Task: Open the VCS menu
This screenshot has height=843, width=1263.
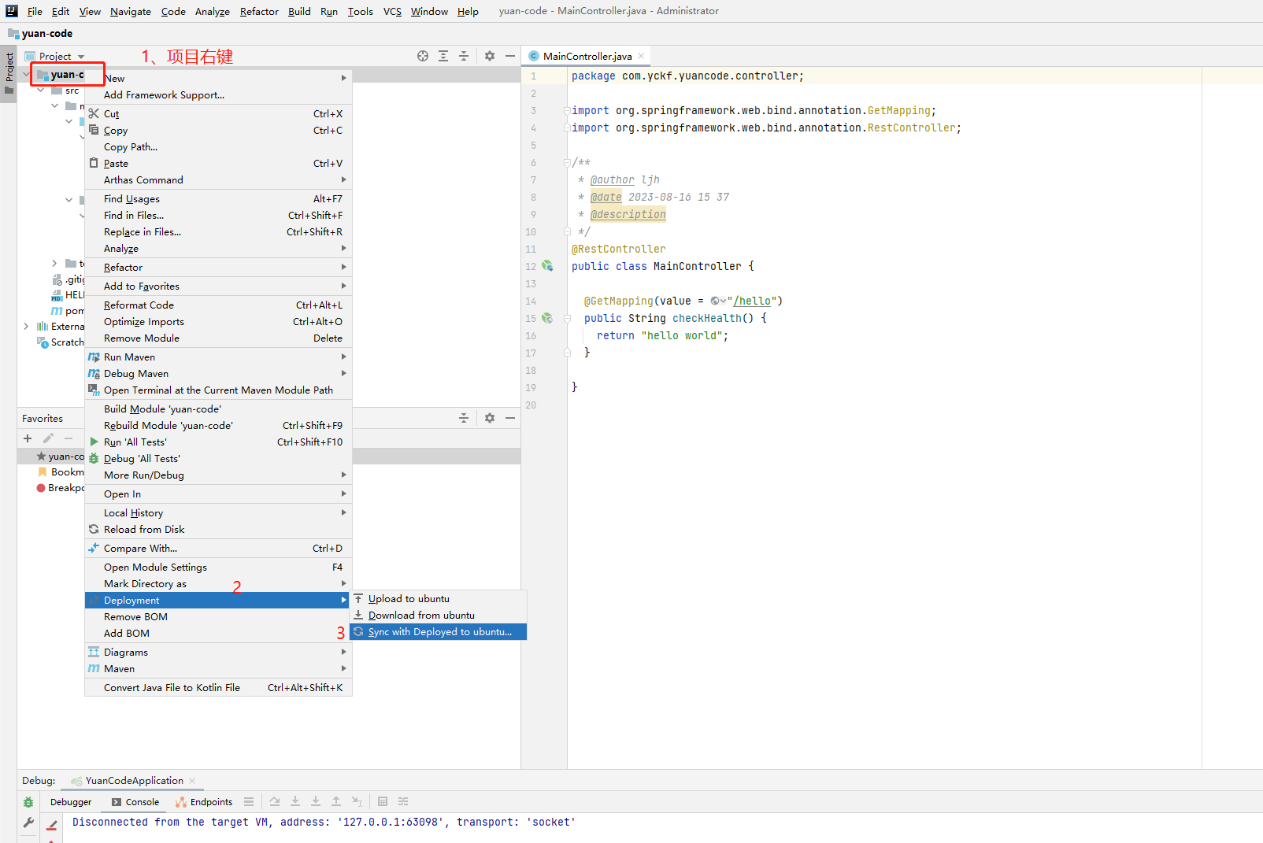Action: coord(392,11)
